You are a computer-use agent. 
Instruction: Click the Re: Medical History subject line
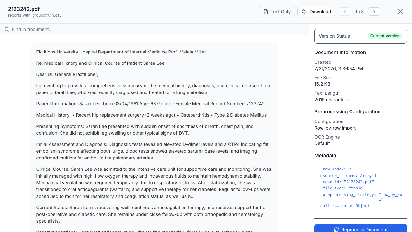[x=100, y=63]
